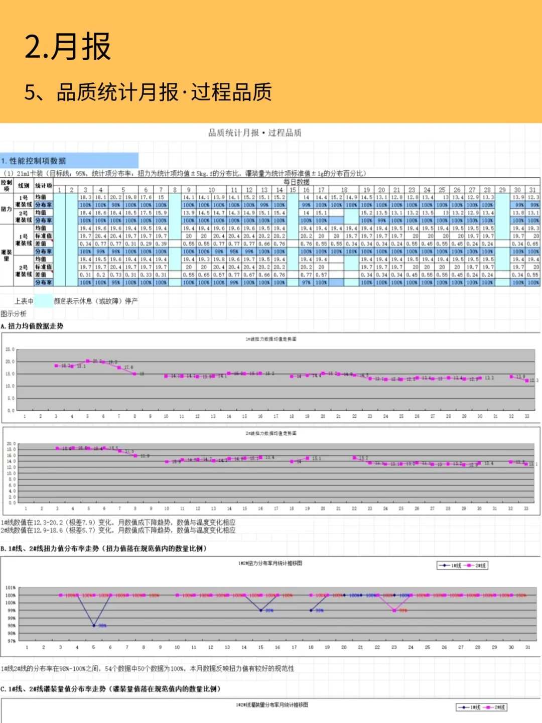Click the "图示分析" label
The width and height of the screenshot is (542, 723).
[14, 314]
